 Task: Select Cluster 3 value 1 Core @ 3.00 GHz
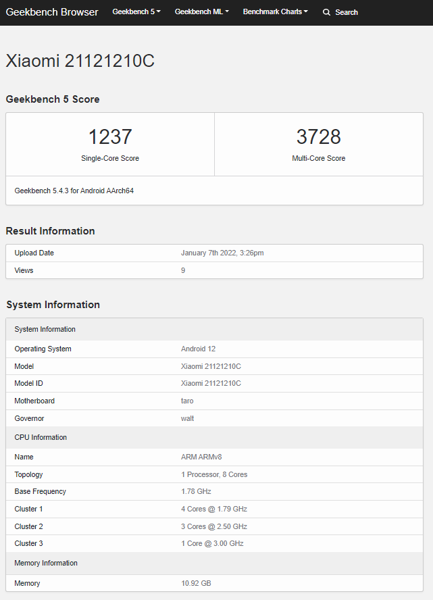click(212, 543)
